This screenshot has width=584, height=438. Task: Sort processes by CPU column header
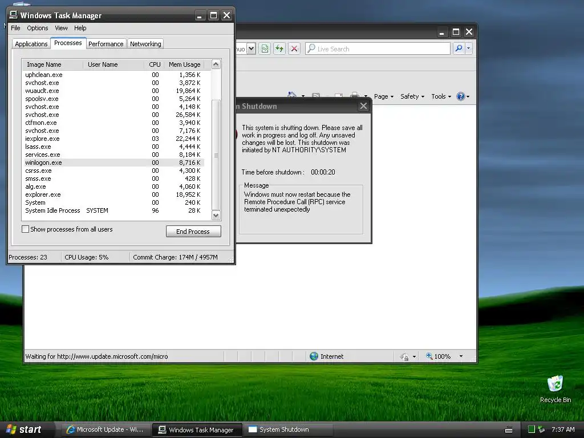(155, 64)
